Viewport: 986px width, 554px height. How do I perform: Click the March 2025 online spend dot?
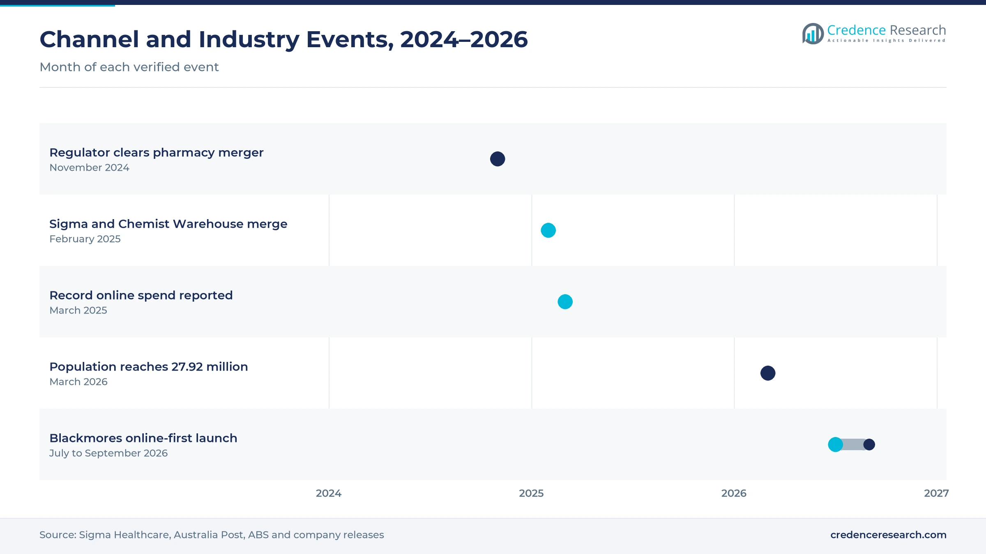point(565,302)
